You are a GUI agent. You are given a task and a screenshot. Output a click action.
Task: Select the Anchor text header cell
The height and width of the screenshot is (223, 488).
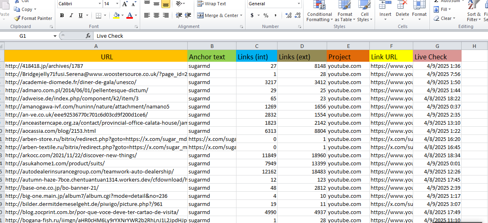(x=212, y=57)
